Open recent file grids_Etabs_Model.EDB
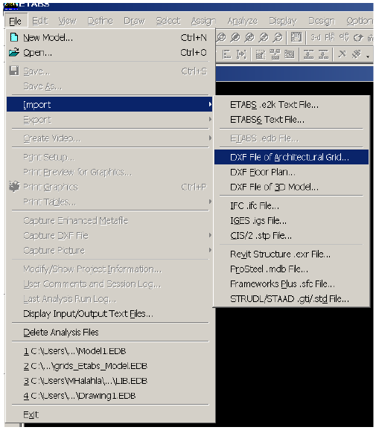376x430 pixels. pyautogui.click(x=109, y=366)
